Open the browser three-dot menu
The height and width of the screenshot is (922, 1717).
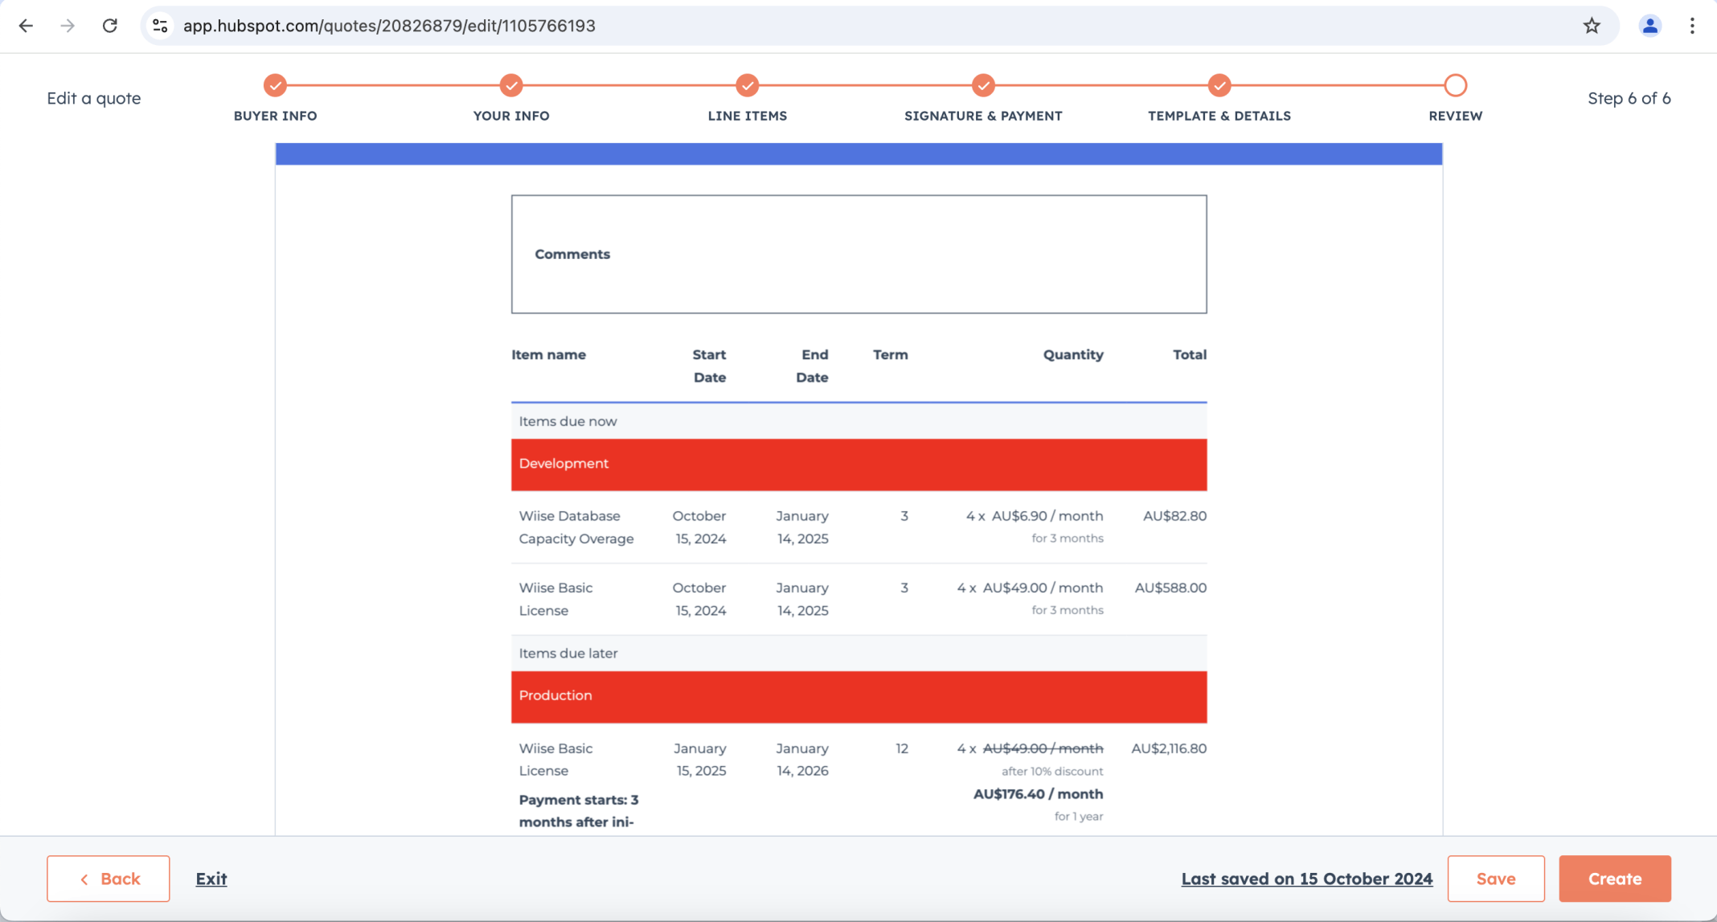pos(1692,26)
